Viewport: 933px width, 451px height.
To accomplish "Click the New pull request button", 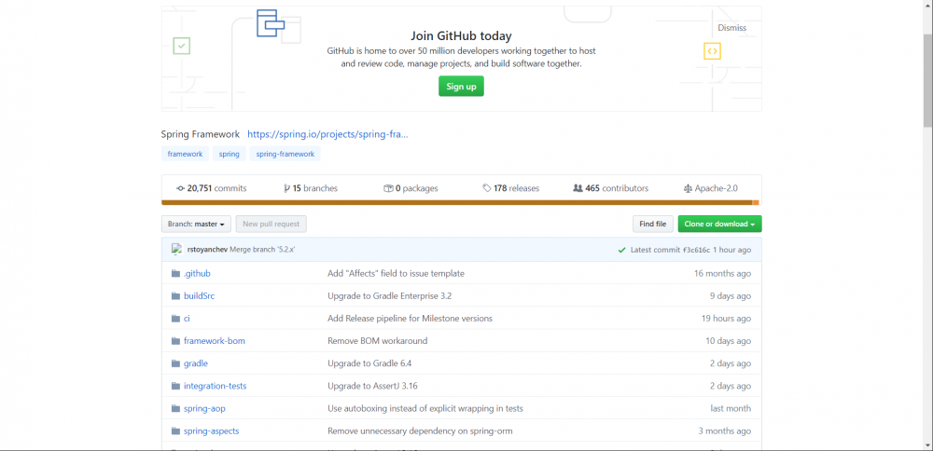I will click(272, 224).
